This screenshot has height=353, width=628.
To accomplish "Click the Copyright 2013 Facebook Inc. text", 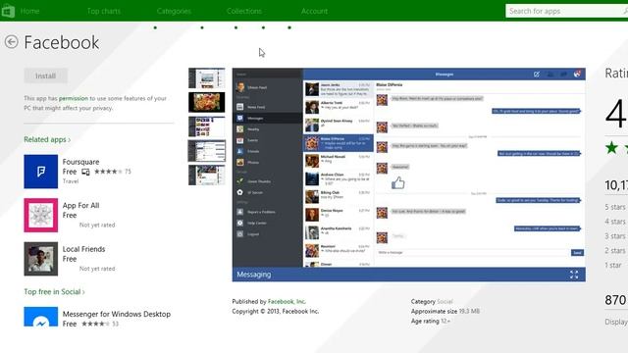I will click(x=276, y=312).
